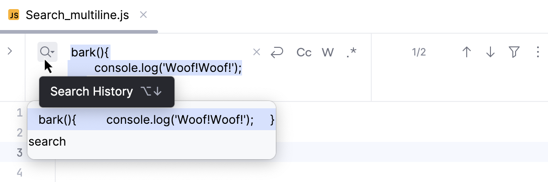Toggle Match Case option

(x=304, y=52)
